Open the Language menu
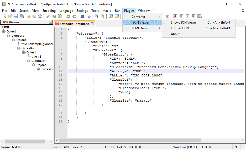The width and height of the screenshot is (246, 150). click(x=66, y=11)
